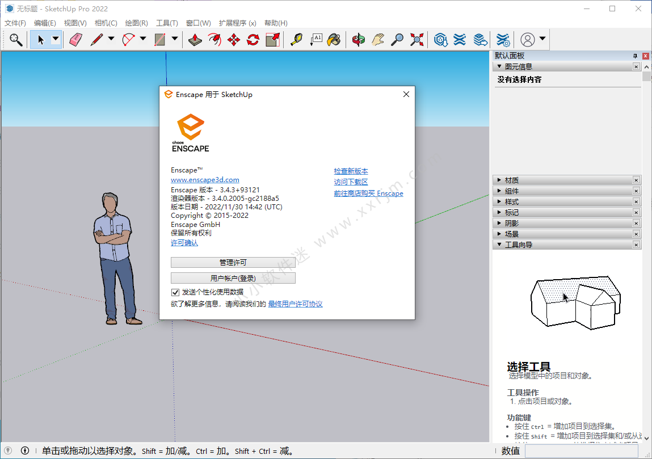
Task: Open the Select tool dropdown arrow
Action: [55, 39]
